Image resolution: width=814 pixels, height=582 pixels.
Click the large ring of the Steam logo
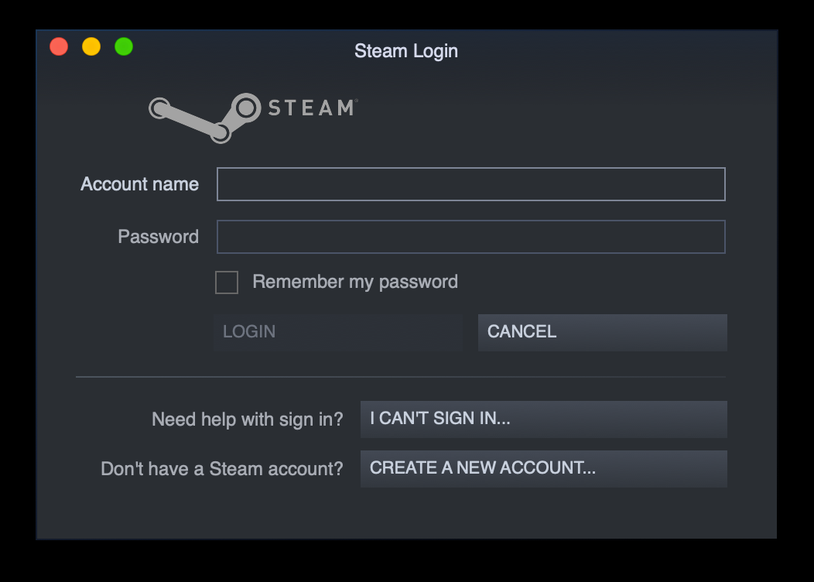[245, 108]
